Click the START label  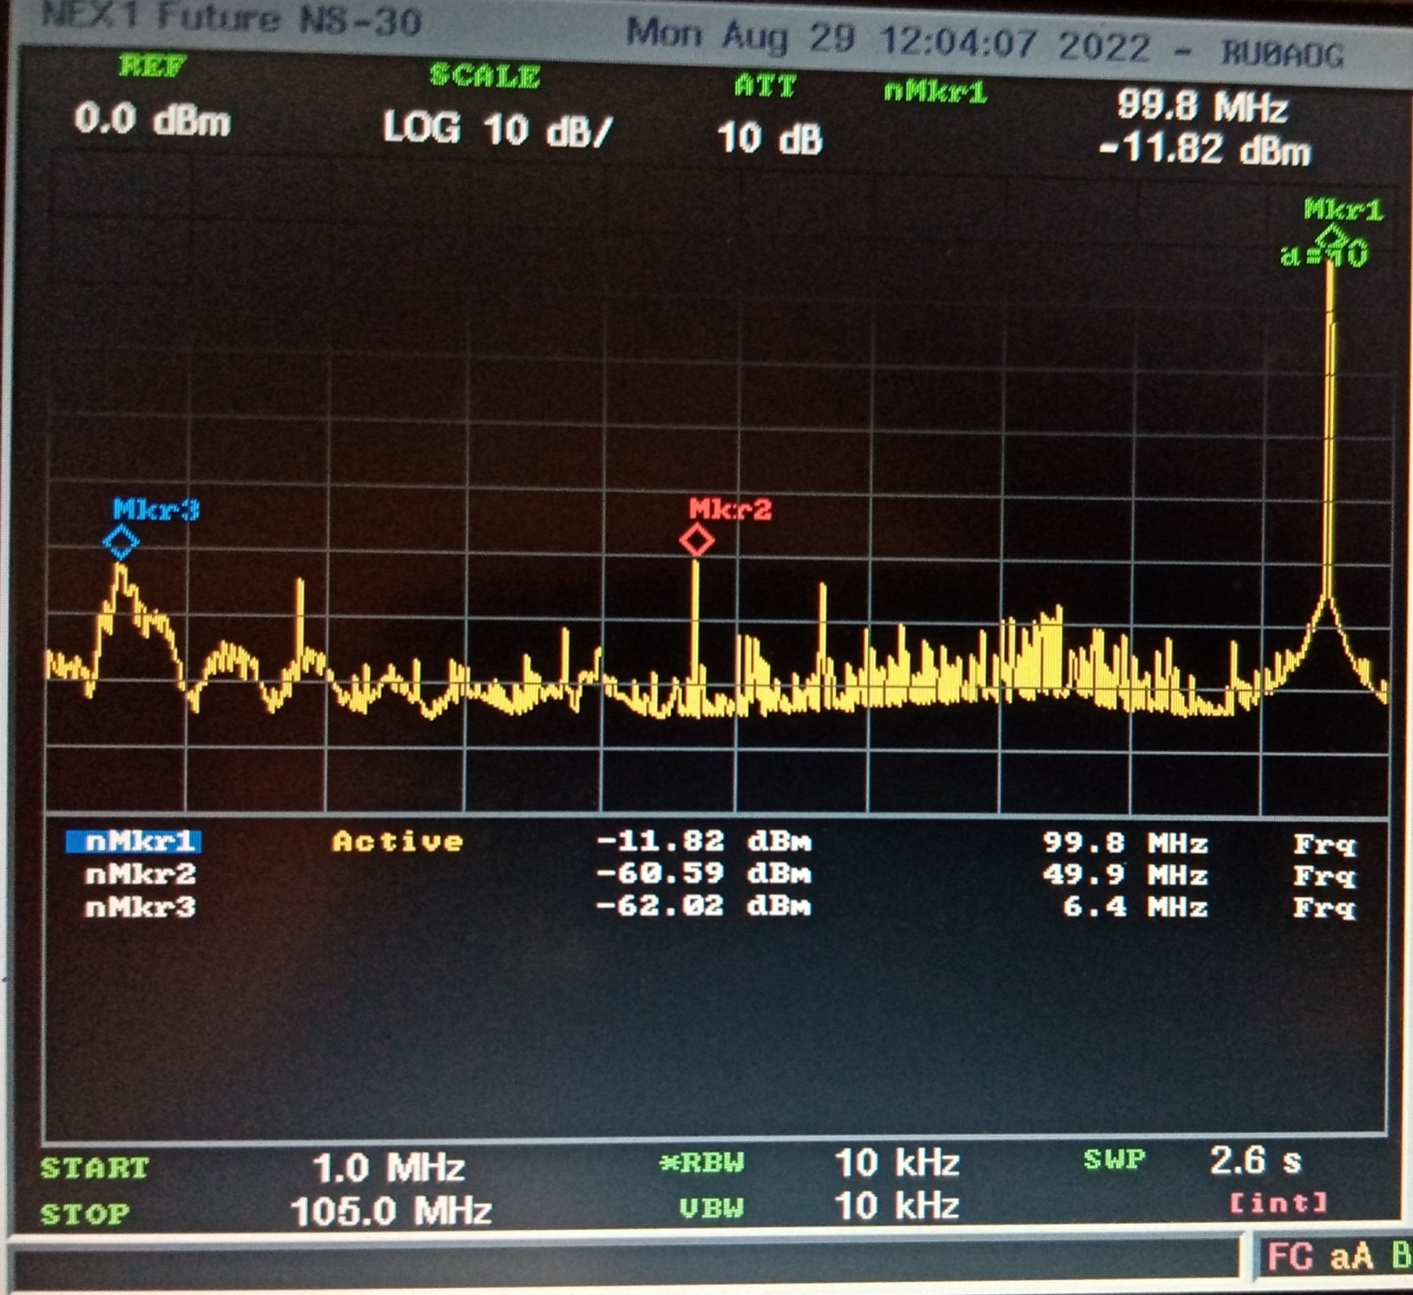point(94,1169)
